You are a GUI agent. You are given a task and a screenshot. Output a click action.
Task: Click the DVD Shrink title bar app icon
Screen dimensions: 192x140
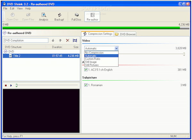(4, 4)
